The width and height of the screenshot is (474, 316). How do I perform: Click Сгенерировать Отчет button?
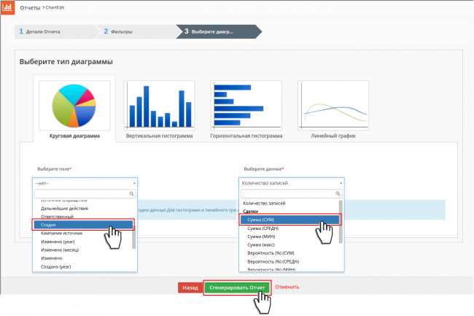[237, 288]
